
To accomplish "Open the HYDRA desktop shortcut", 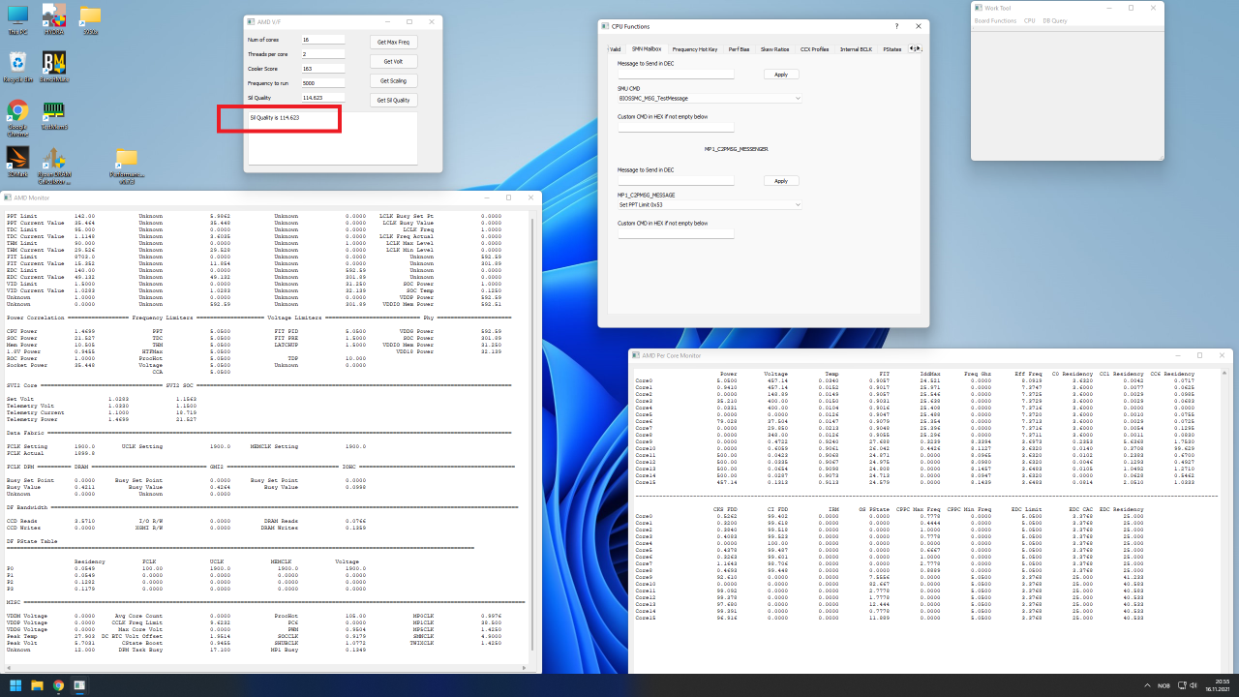I will point(54,16).
